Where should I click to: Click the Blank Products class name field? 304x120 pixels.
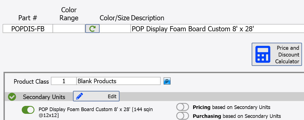[x=119, y=81]
